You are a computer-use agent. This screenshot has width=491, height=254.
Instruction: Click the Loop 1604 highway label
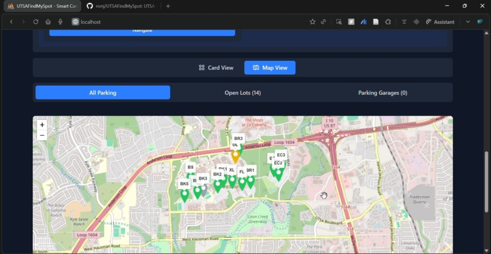click(x=284, y=142)
